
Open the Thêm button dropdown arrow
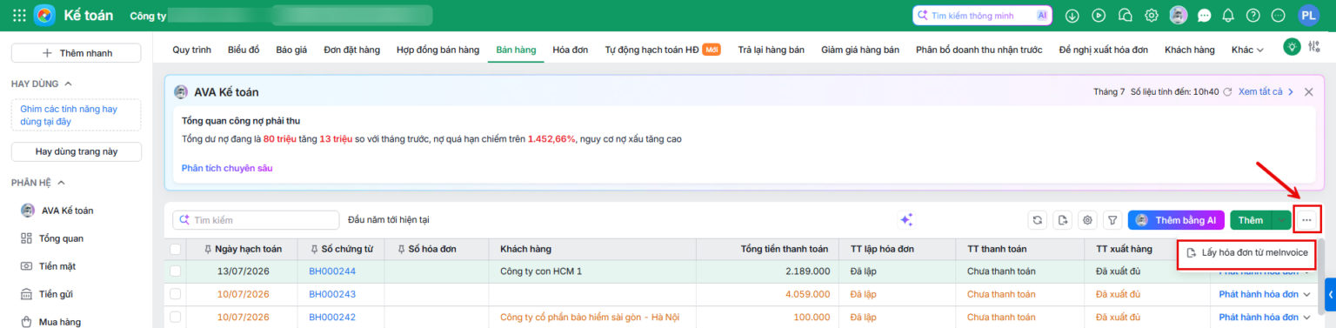[1281, 220]
